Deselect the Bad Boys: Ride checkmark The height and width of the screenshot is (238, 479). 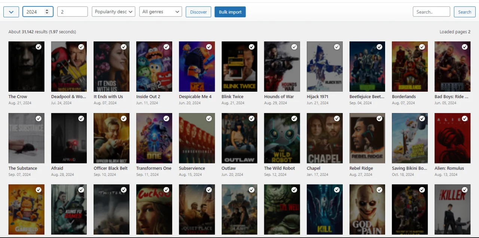(x=465, y=47)
